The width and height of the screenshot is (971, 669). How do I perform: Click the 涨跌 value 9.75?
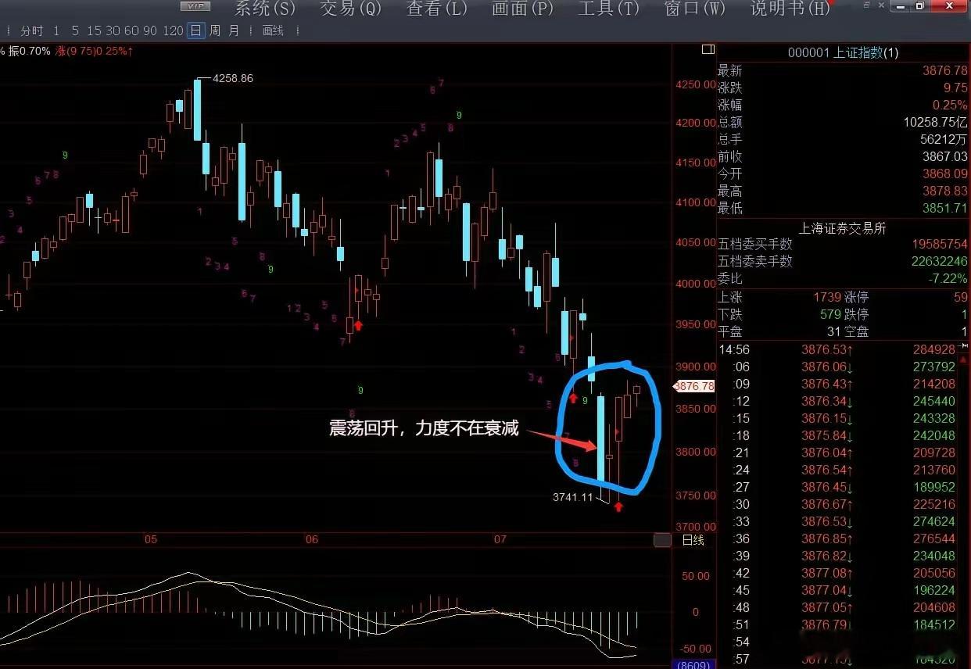click(x=955, y=88)
